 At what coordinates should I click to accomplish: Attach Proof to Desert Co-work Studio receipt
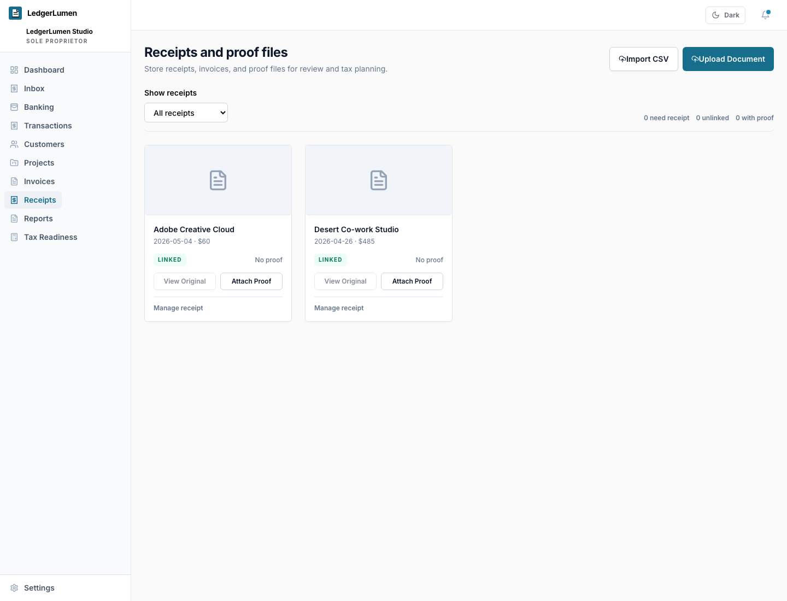[412, 281]
